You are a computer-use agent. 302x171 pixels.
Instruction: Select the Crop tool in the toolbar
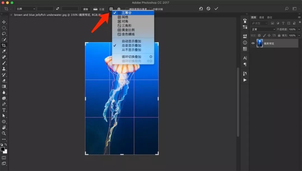pos(4,45)
